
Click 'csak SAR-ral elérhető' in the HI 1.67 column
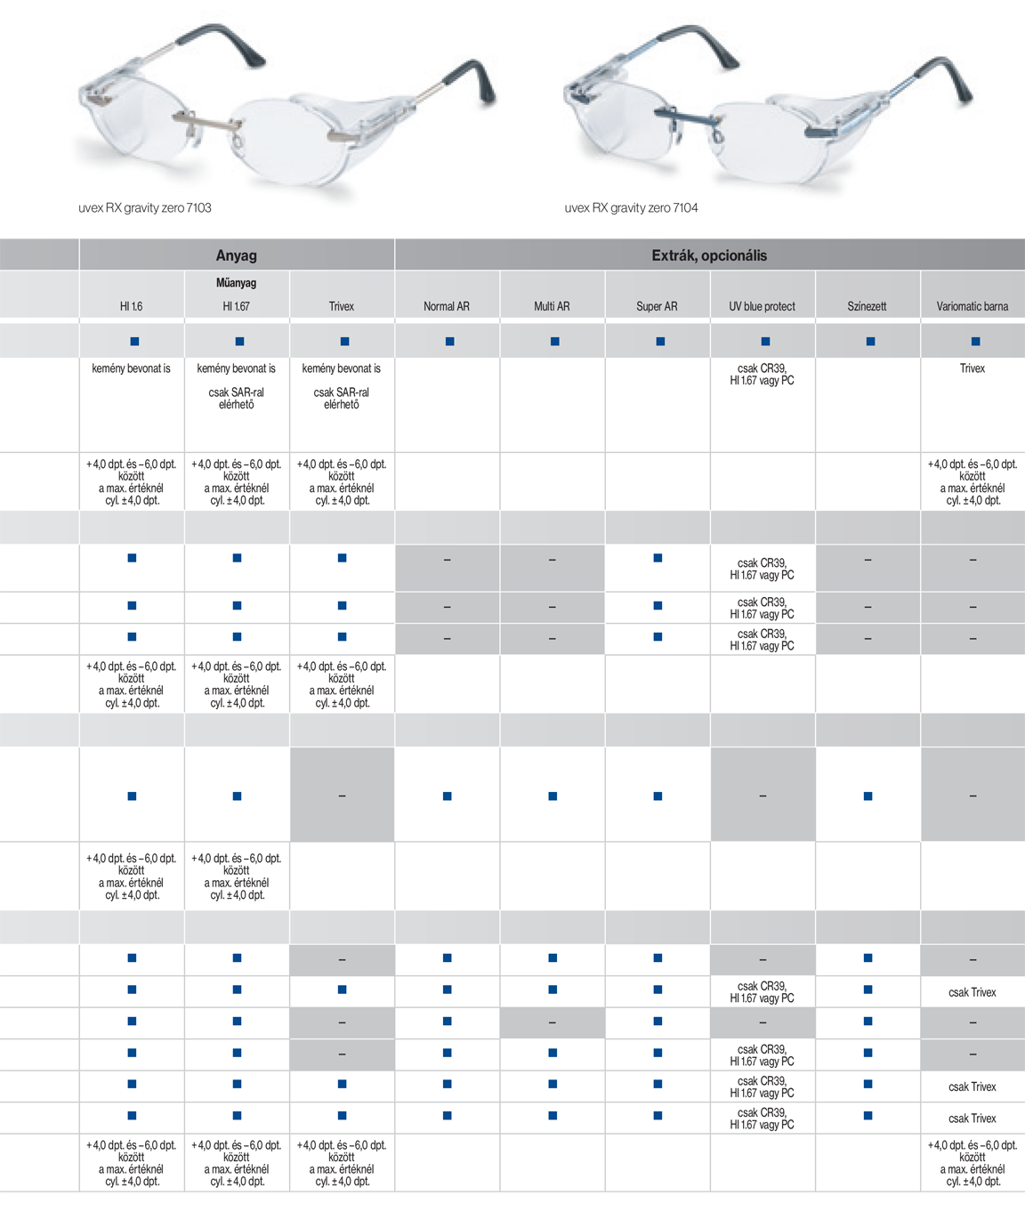(x=236, y=399)
